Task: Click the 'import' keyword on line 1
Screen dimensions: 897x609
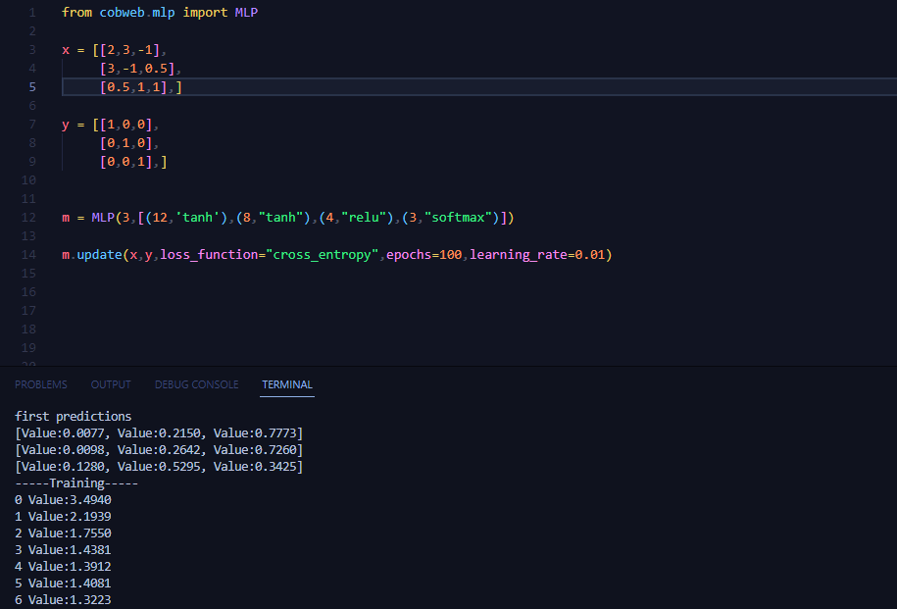Action: [205, 13]
